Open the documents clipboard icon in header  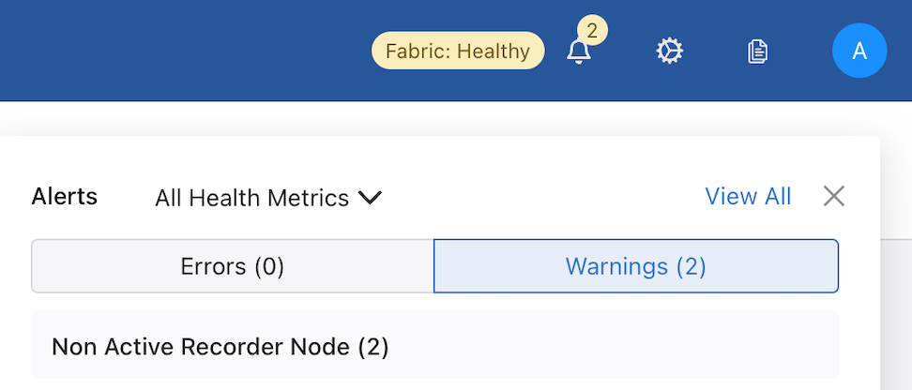tap(757, 52)
